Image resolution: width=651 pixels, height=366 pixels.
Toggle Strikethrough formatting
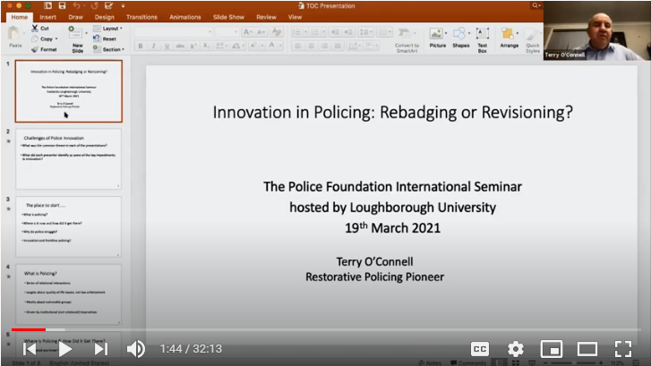(x=180, y=46)
